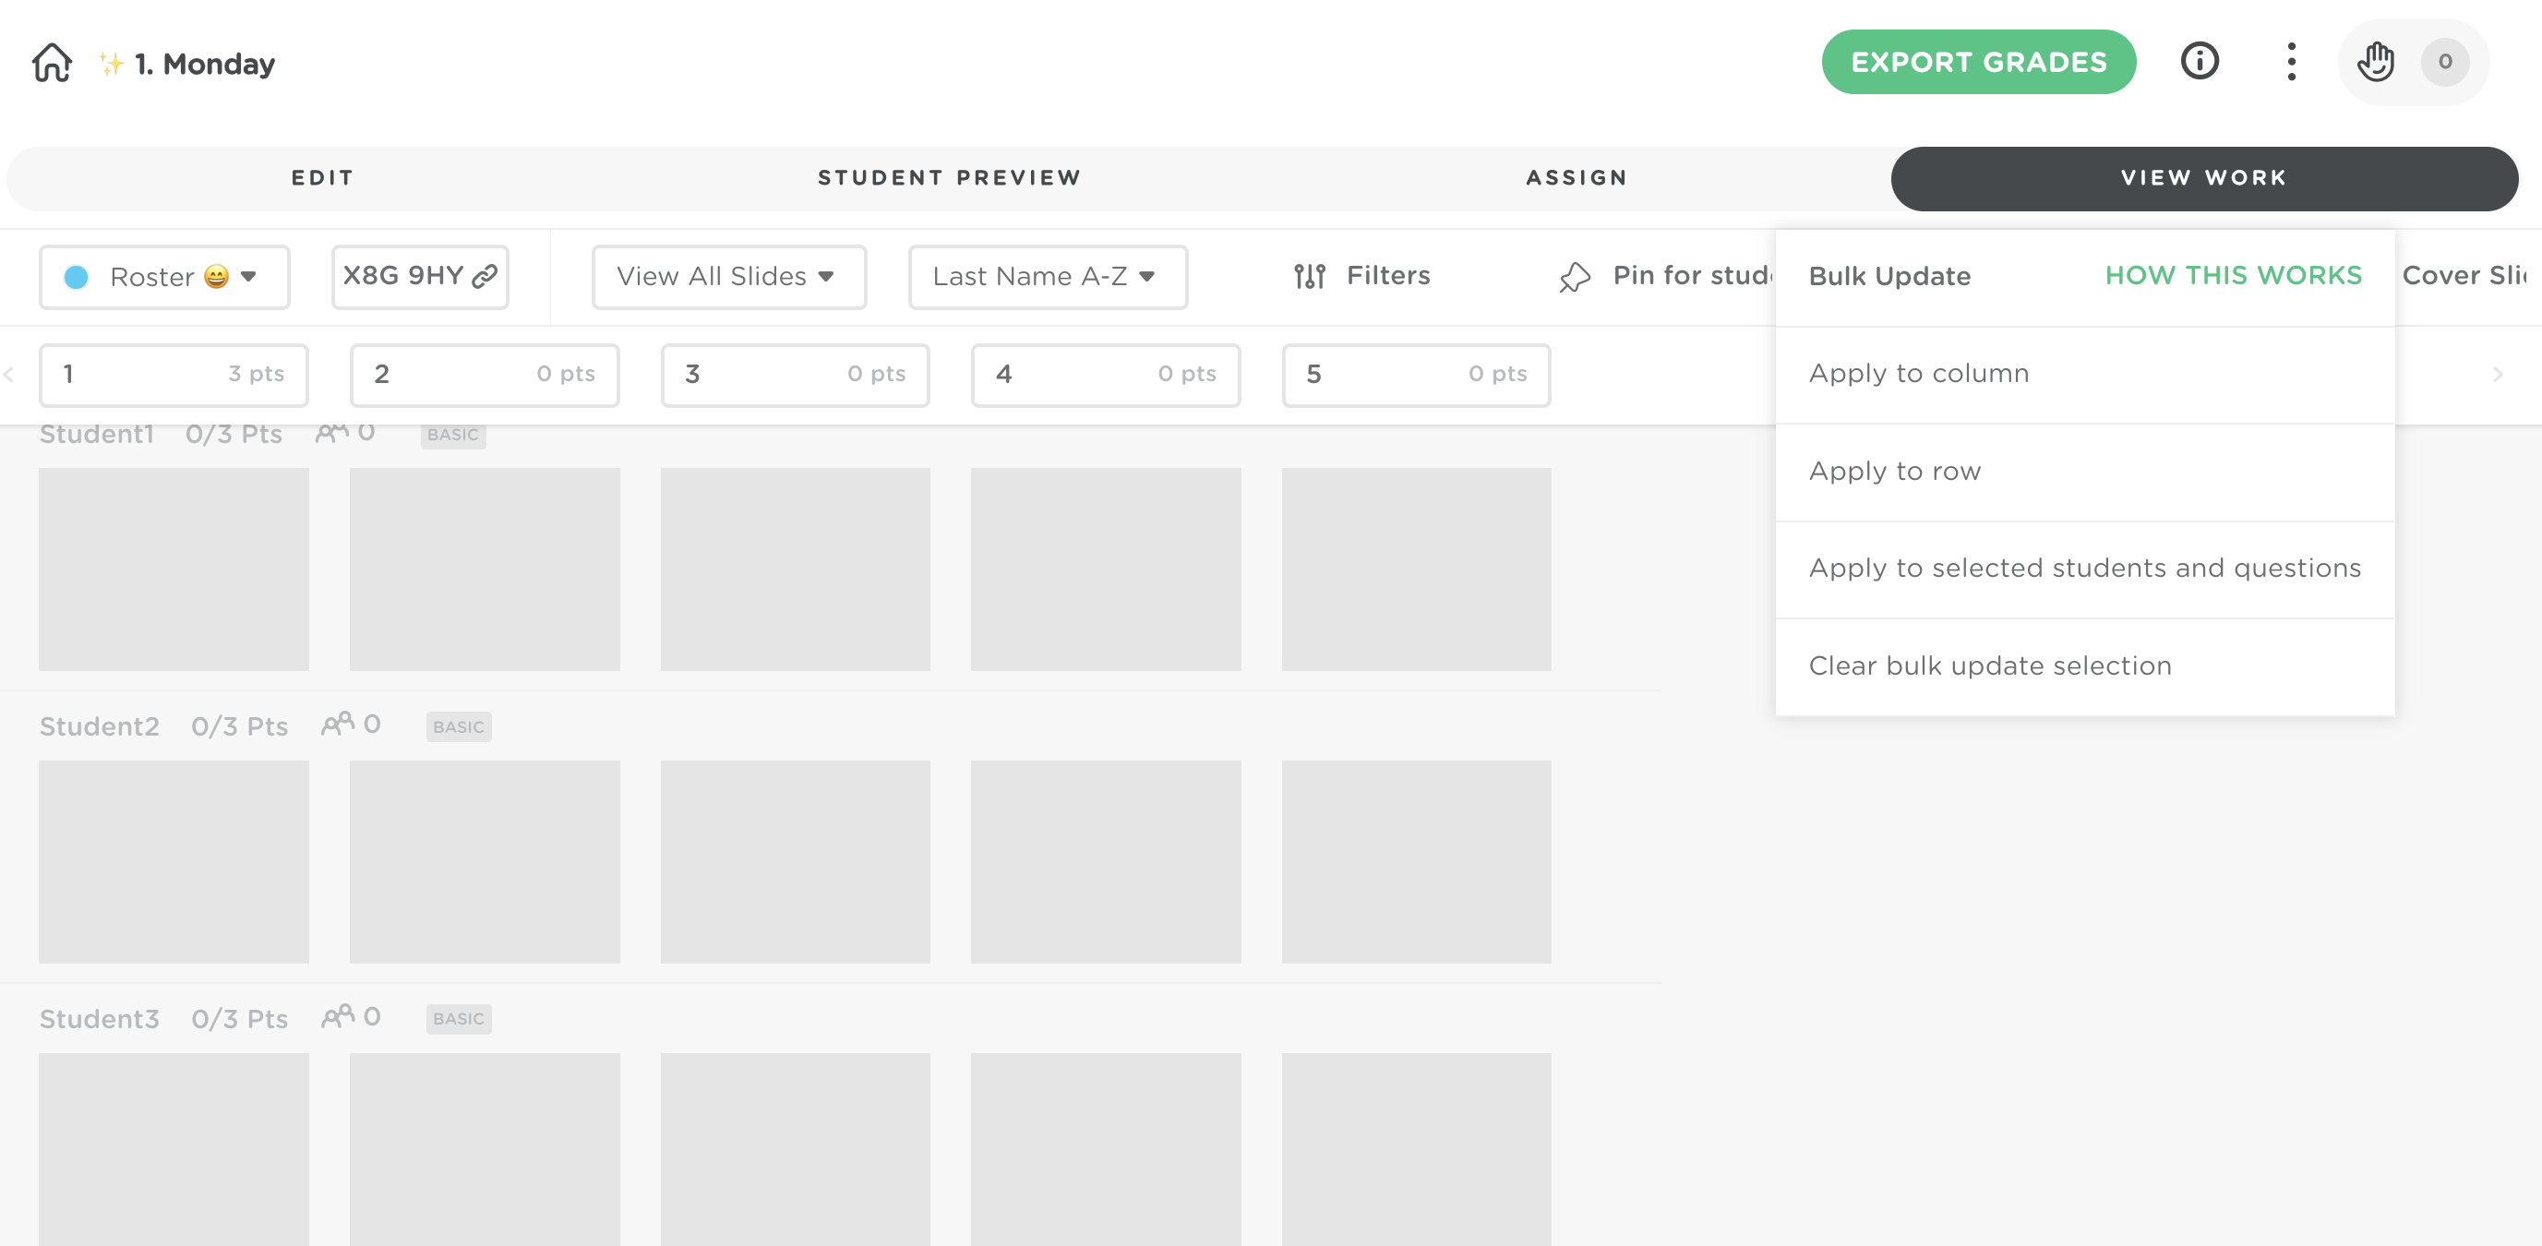Click the blue Roster color dot

(x=76, y=277)
